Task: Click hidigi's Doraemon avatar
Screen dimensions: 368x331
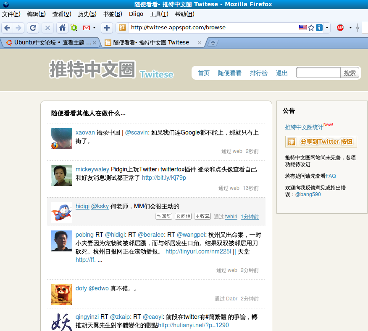Action: click(x=62, y=212)
